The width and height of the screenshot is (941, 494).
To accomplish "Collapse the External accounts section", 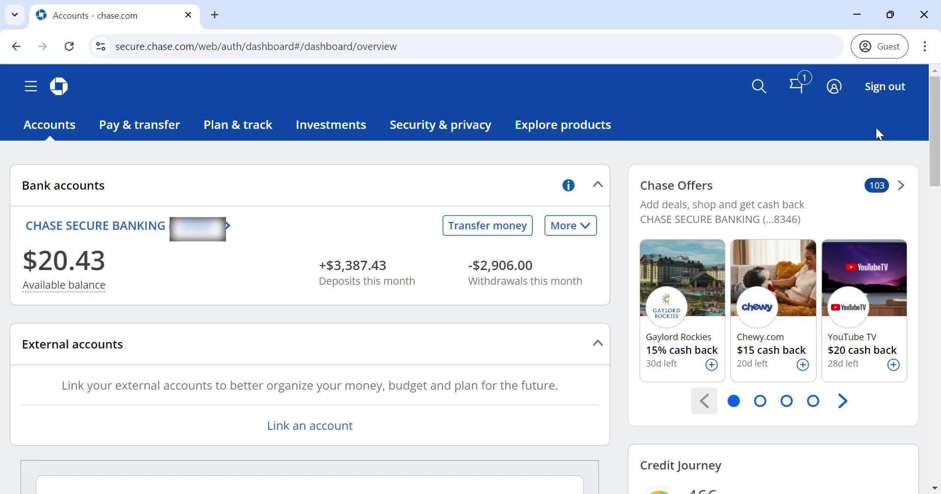I will click(597, 344).
